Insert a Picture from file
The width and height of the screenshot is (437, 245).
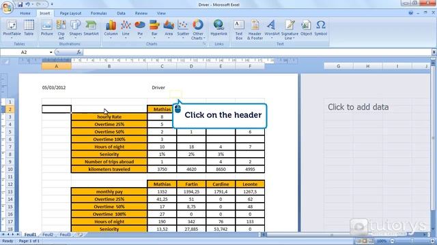click(46, 28)
